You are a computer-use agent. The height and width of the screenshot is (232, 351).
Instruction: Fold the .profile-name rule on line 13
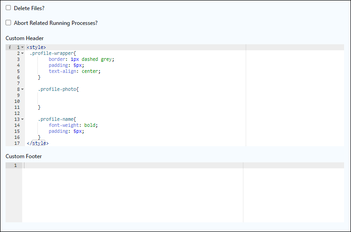click(22, 119)
